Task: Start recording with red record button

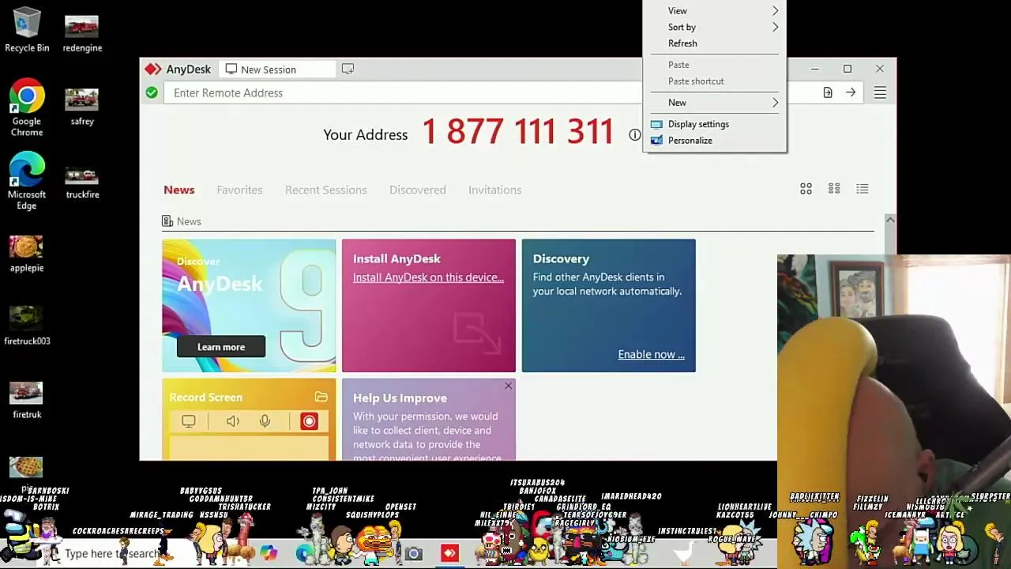Action: click(309, 421)
